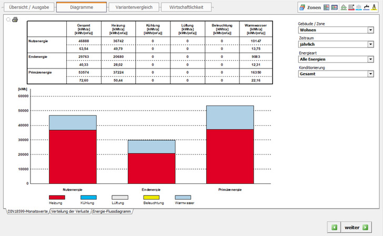
Task: Click the red Endenergie bar segment
Action: click(152, 169)
